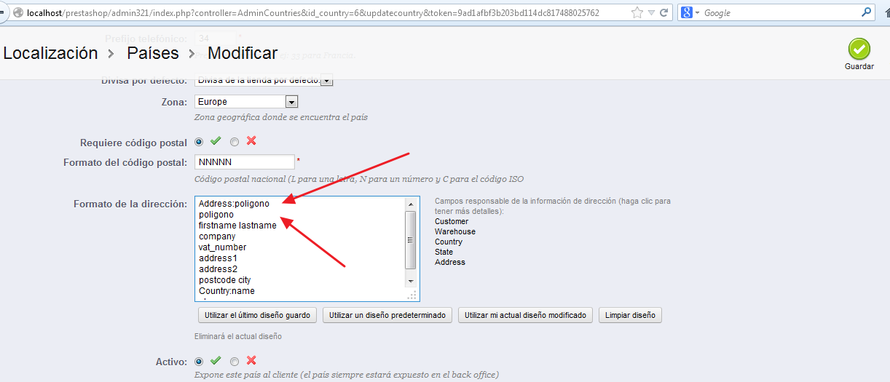Click the 'Country:name' line in textarea
The width and height of the screenshot is (890, 382).
tap(227, 291)
